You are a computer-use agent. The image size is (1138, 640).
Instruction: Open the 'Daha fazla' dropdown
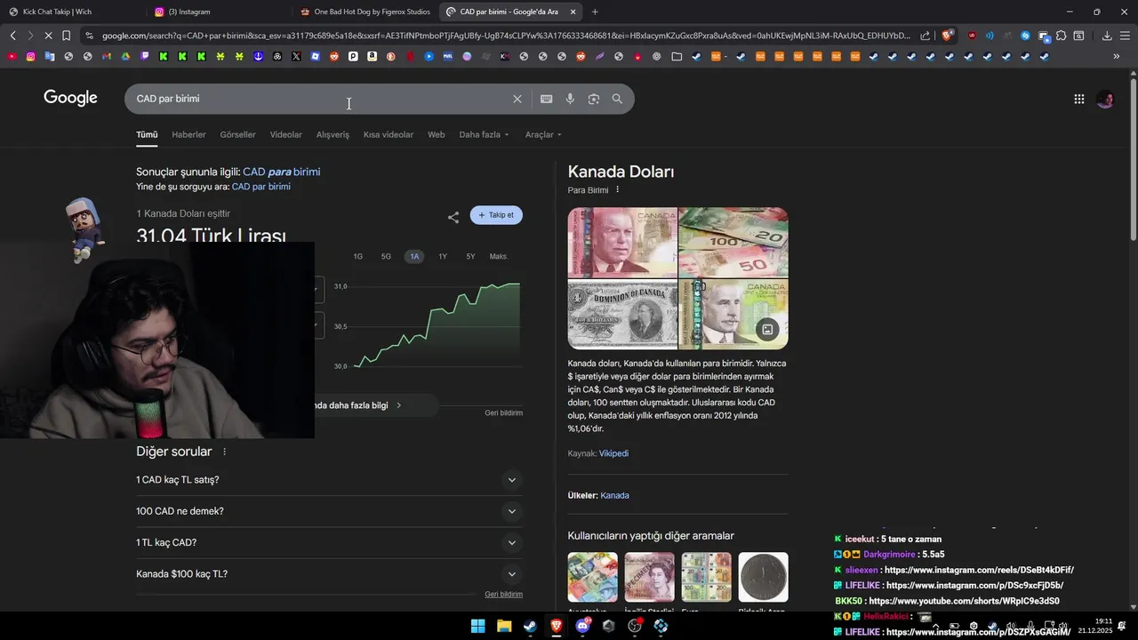[484, 135]
